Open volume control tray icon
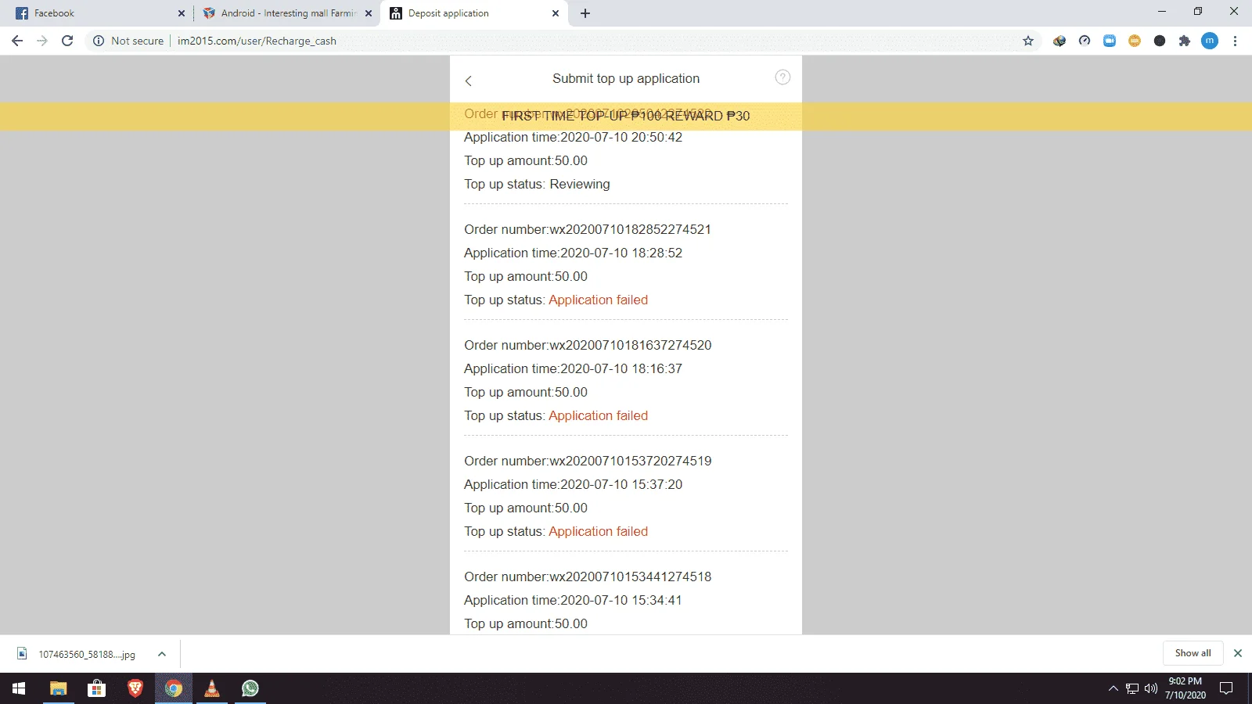This screenshot has width=1252, height=704. [x=1151, y=688]
